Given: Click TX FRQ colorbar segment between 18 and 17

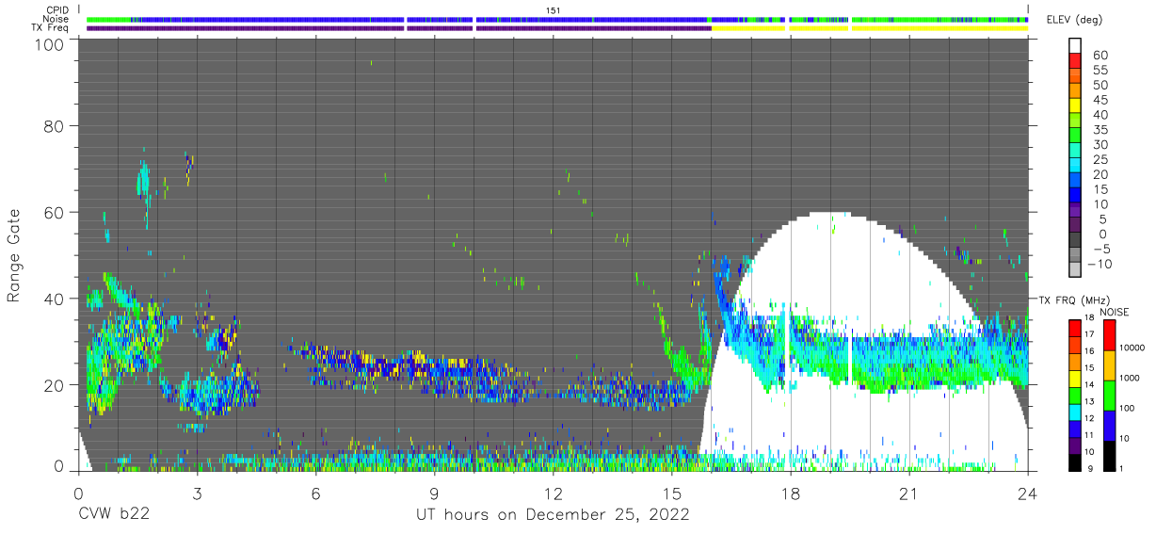Looking at the screenshot, I should point(1074,327).
